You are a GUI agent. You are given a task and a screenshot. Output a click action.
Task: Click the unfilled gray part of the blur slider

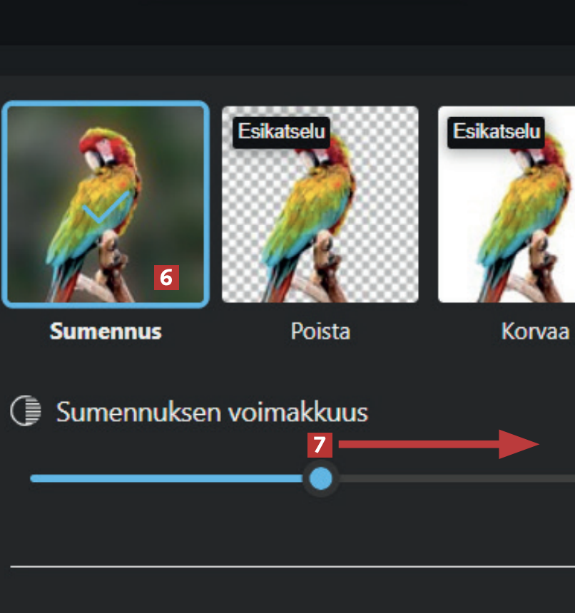454,478
